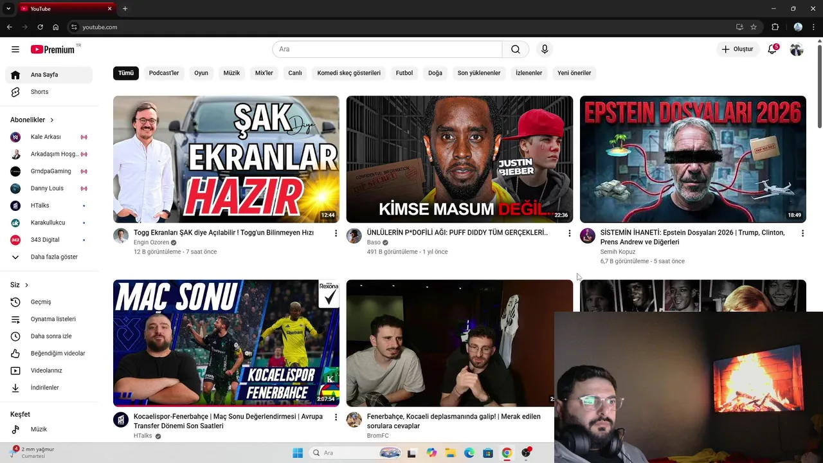
Task: Open Engin Ozoren channel avatar
Action: [x=121, y=236]
